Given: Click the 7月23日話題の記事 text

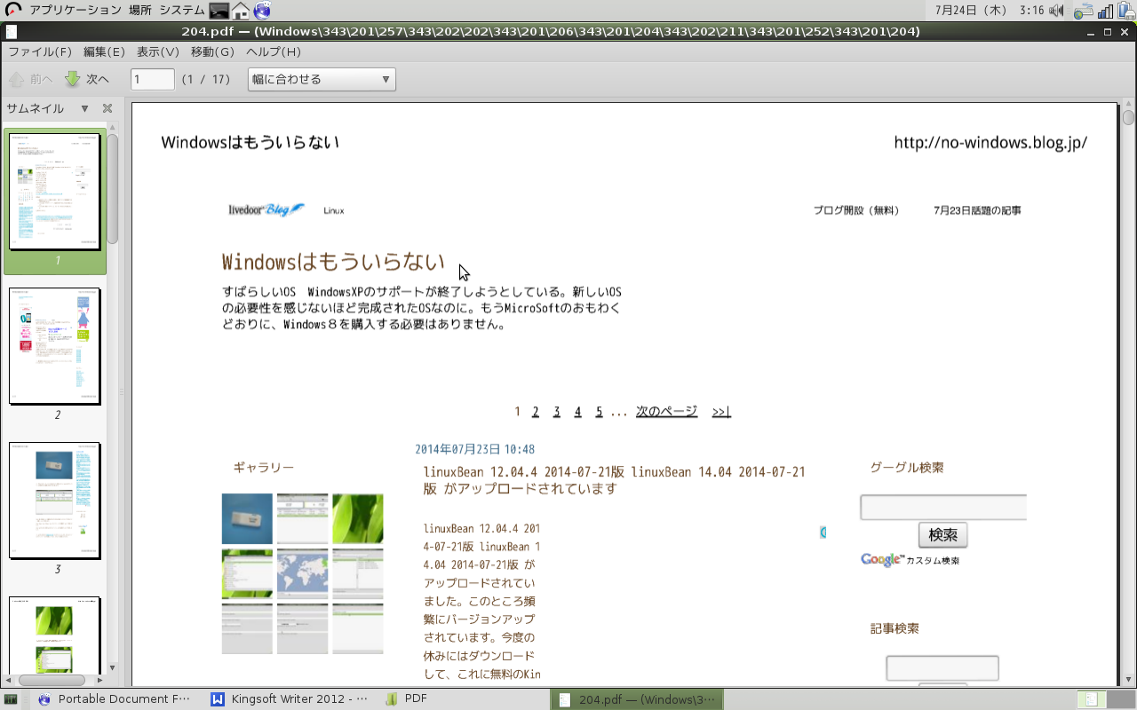Looking at the screenshot, I should click(977, 210).
